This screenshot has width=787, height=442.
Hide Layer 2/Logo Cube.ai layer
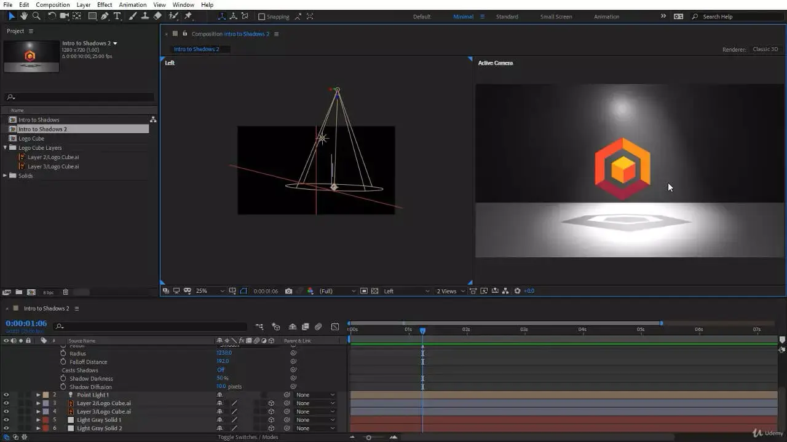click(6, 403)
